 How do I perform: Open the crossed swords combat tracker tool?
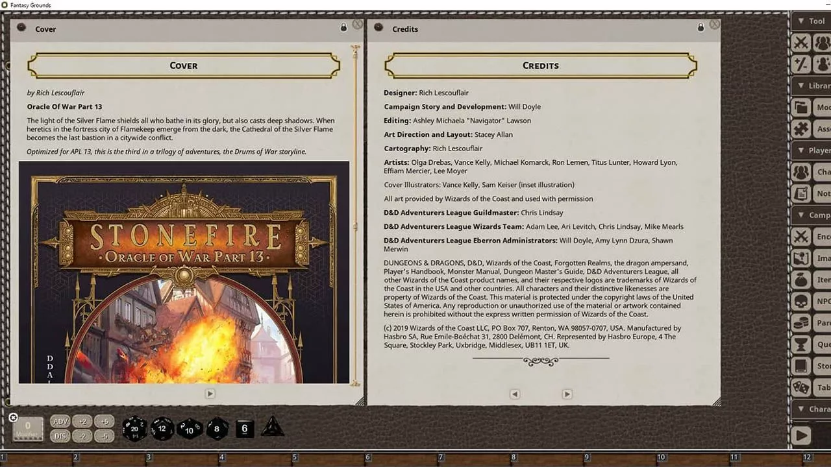coord(801,43)
